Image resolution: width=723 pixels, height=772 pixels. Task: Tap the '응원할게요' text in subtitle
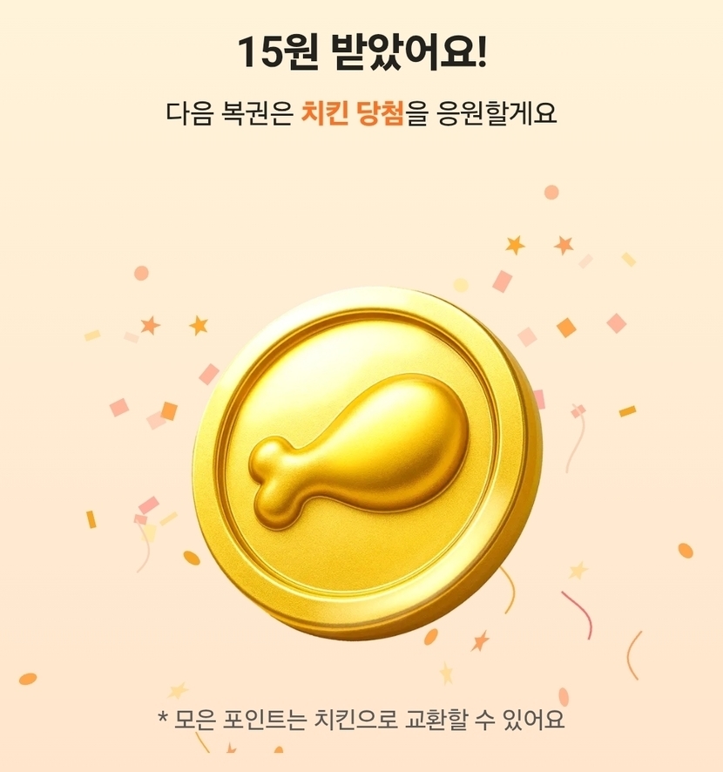[497, 114]
